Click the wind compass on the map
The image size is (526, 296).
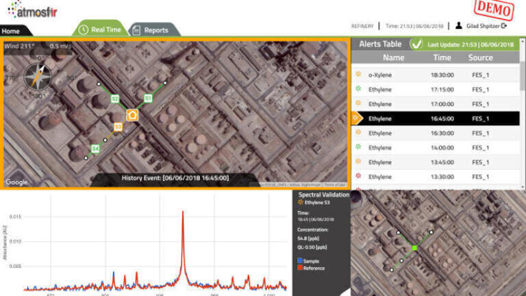click(38, 77)
